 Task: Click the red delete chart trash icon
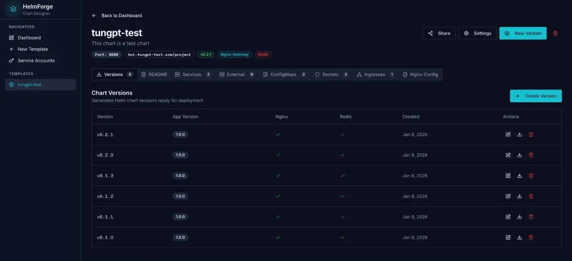pyautogui.click(x=555, y=33)
